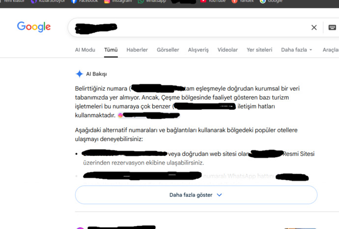Image resolution: width=339 pixels, height=229 pixels.
Task: Switch to Haberler tab
Action: [137, 50]
